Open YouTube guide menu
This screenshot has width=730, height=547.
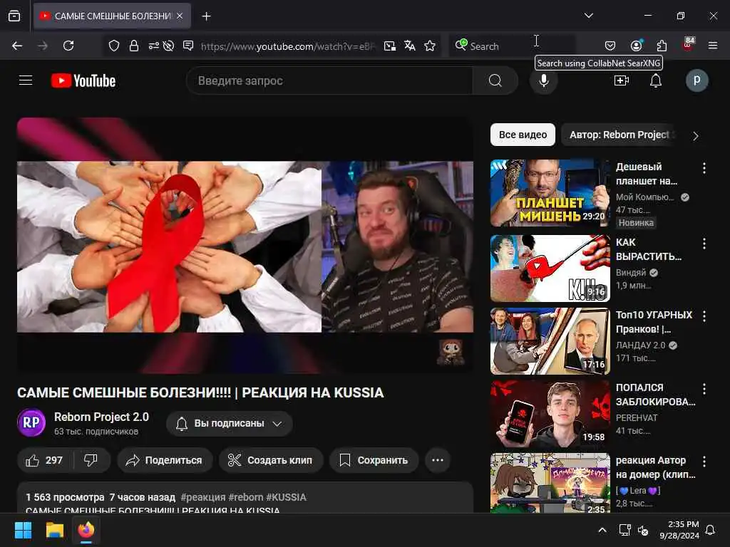[26, 80]
